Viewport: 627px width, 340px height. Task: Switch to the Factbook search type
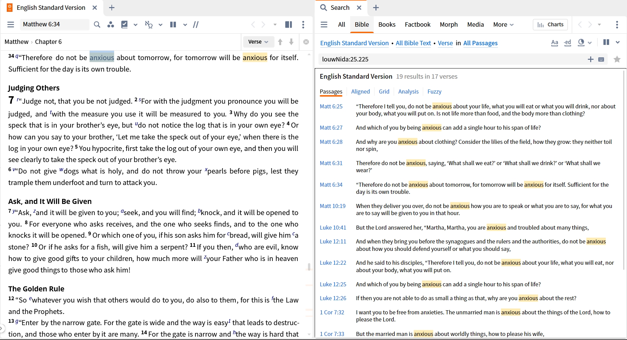pyautogui.click(x=418, y=24)
